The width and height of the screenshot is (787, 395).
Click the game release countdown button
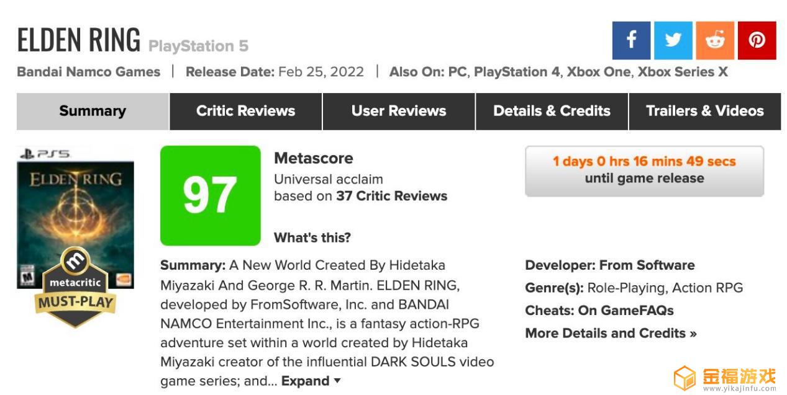coord(644,171)
